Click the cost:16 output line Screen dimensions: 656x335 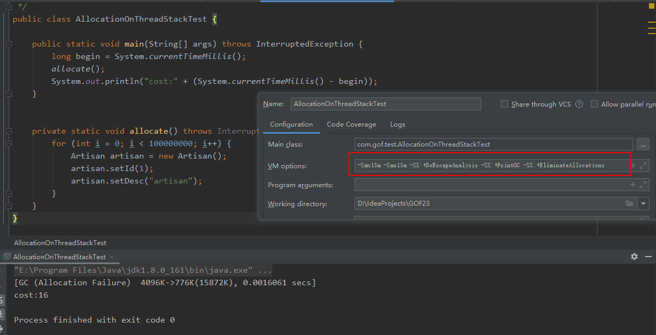click(x=31, y=295)
